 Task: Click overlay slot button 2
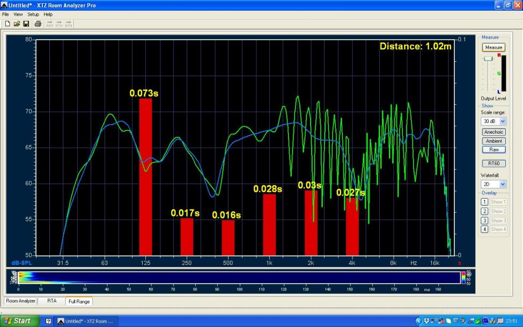point(484,211)
